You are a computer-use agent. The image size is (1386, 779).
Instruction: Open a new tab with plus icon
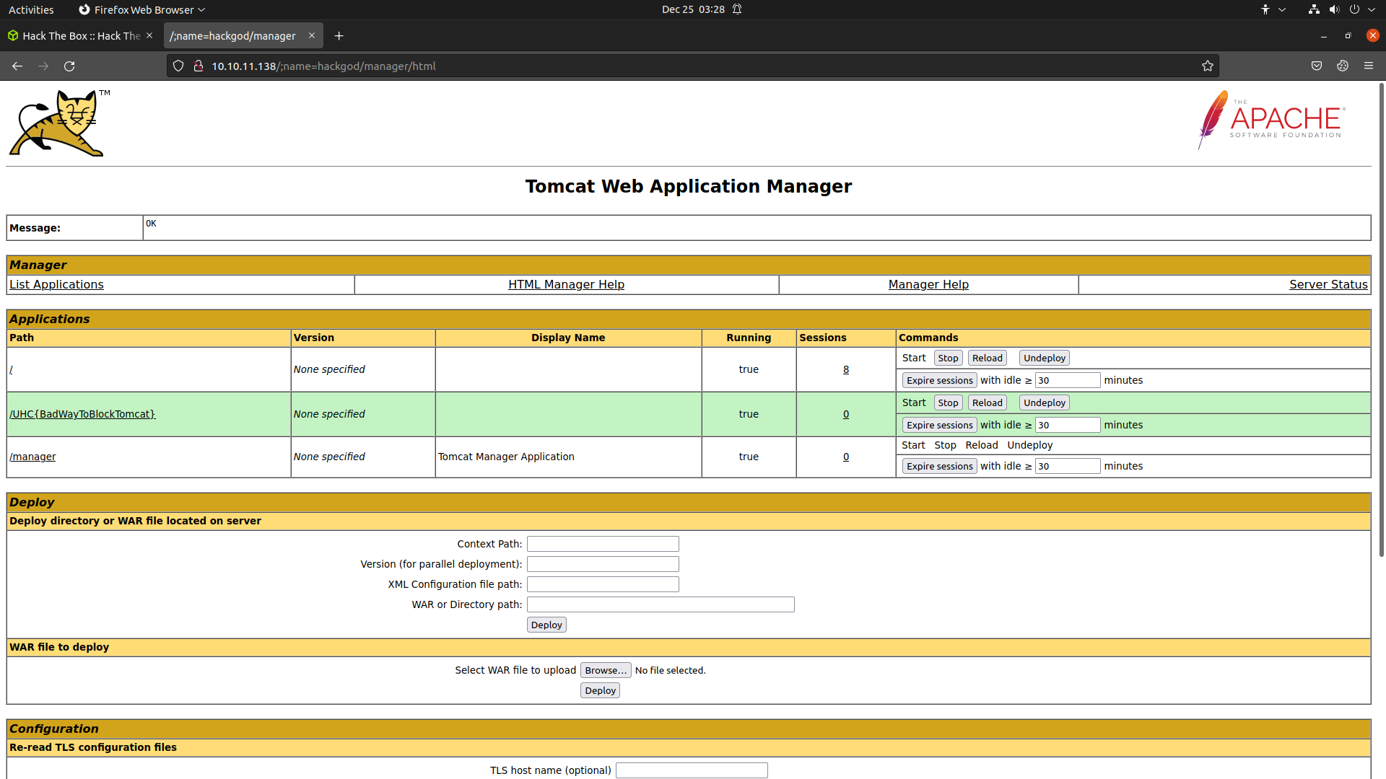point(339,35)
